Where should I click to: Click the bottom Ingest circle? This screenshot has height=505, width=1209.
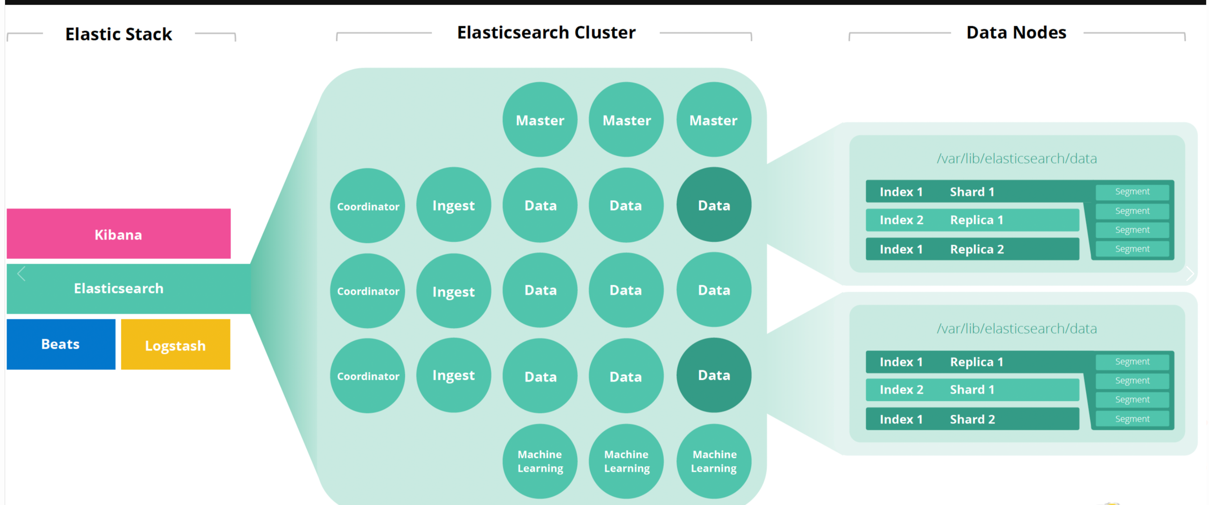coord(454,375)
